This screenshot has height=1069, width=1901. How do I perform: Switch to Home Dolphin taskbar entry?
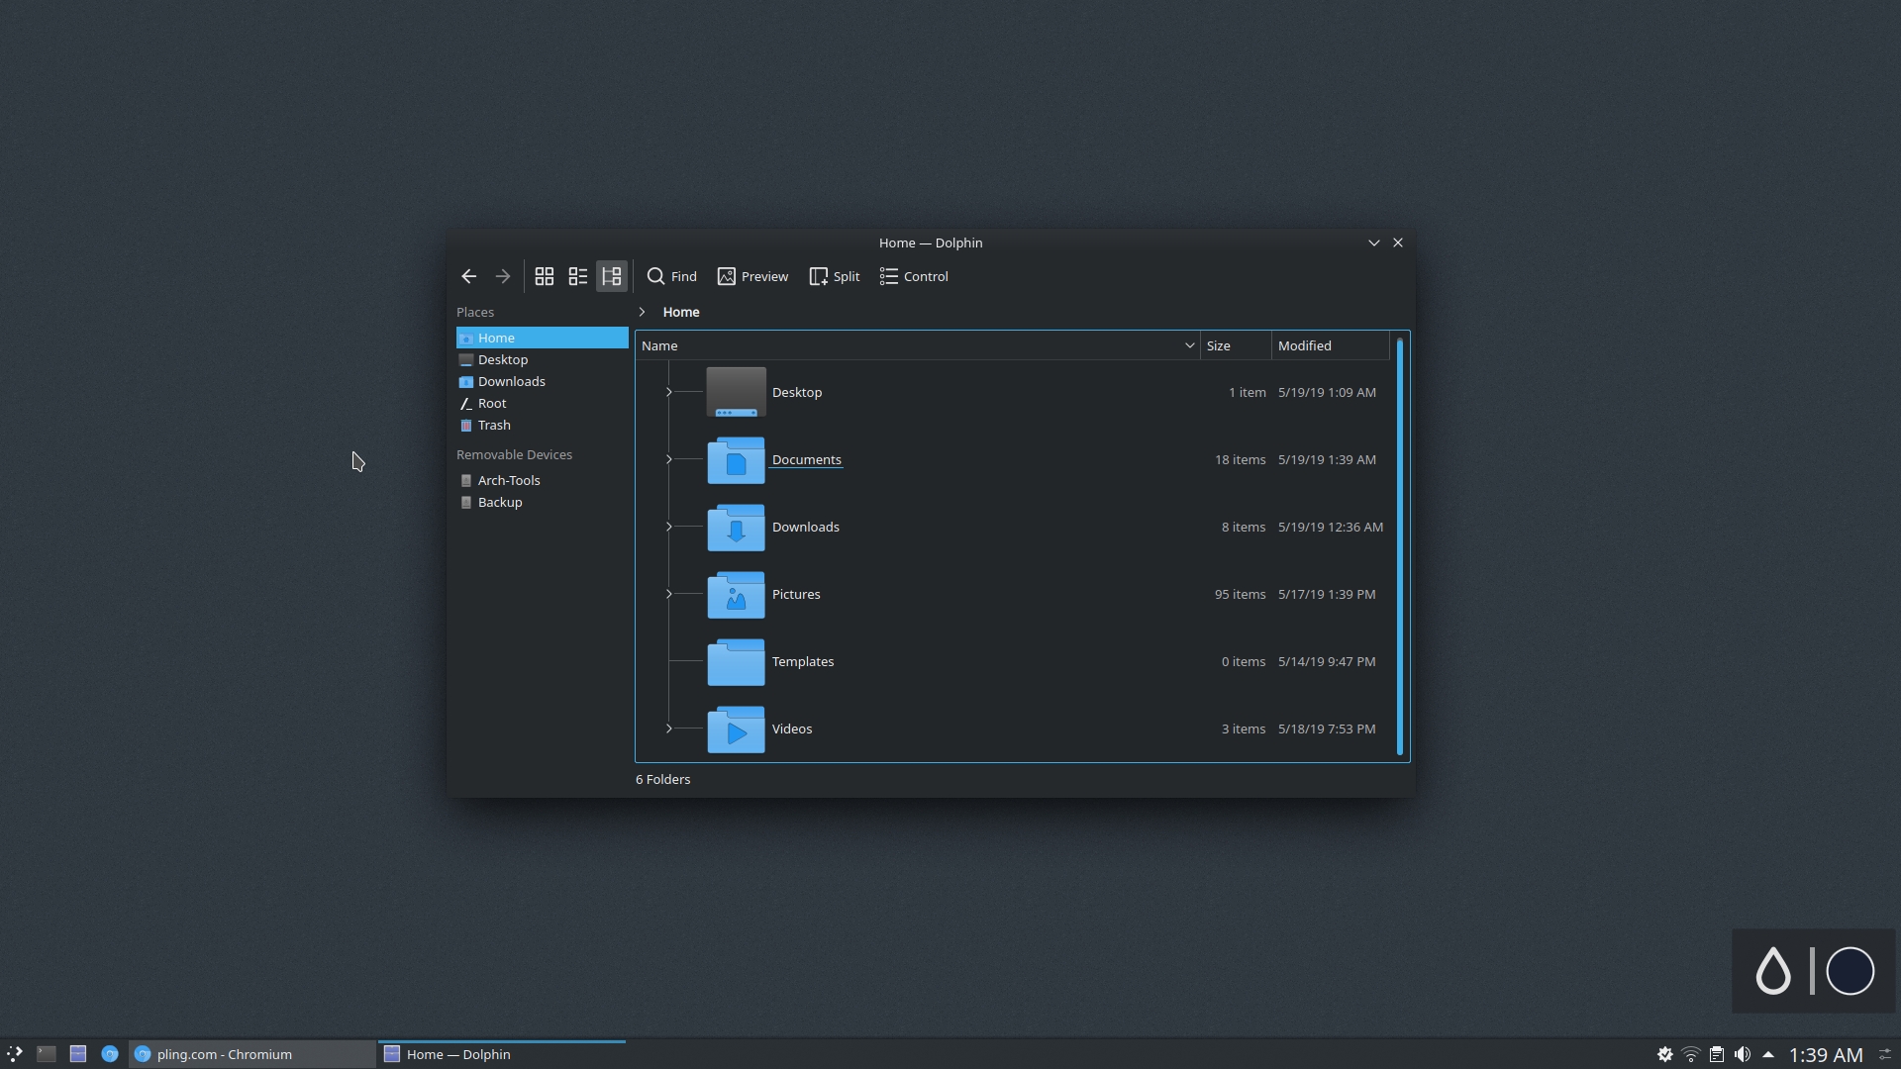click(x=502, y=1054)
